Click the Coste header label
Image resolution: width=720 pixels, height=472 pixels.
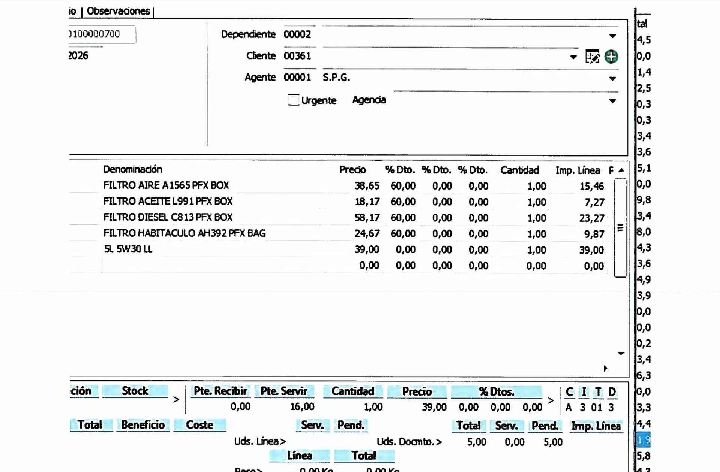pyautogui.click(x=199, y=425)
